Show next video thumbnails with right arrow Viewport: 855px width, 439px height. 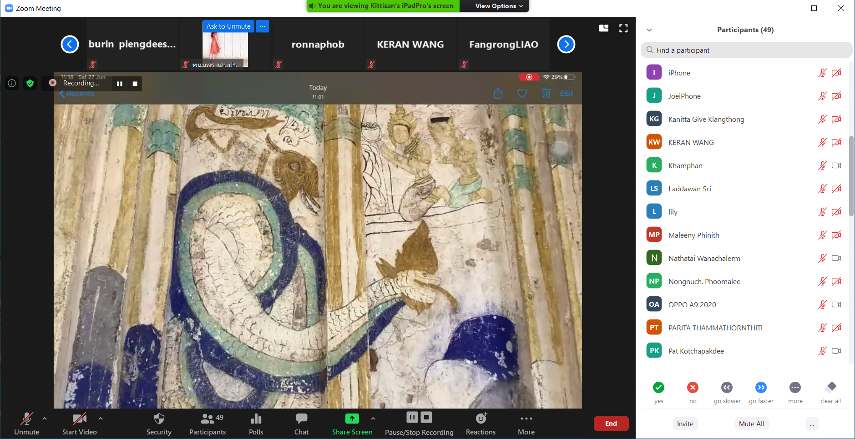pos(567,44)
